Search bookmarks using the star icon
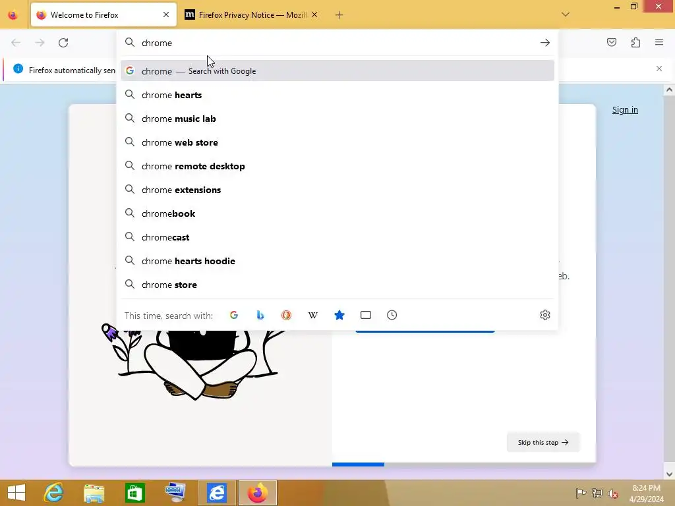This screenshot has height=506, width=675. tap(339, 315)
